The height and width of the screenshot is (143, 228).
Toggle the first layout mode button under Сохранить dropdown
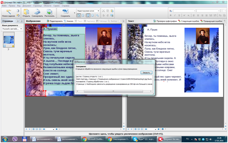click(x=79, y=15)
